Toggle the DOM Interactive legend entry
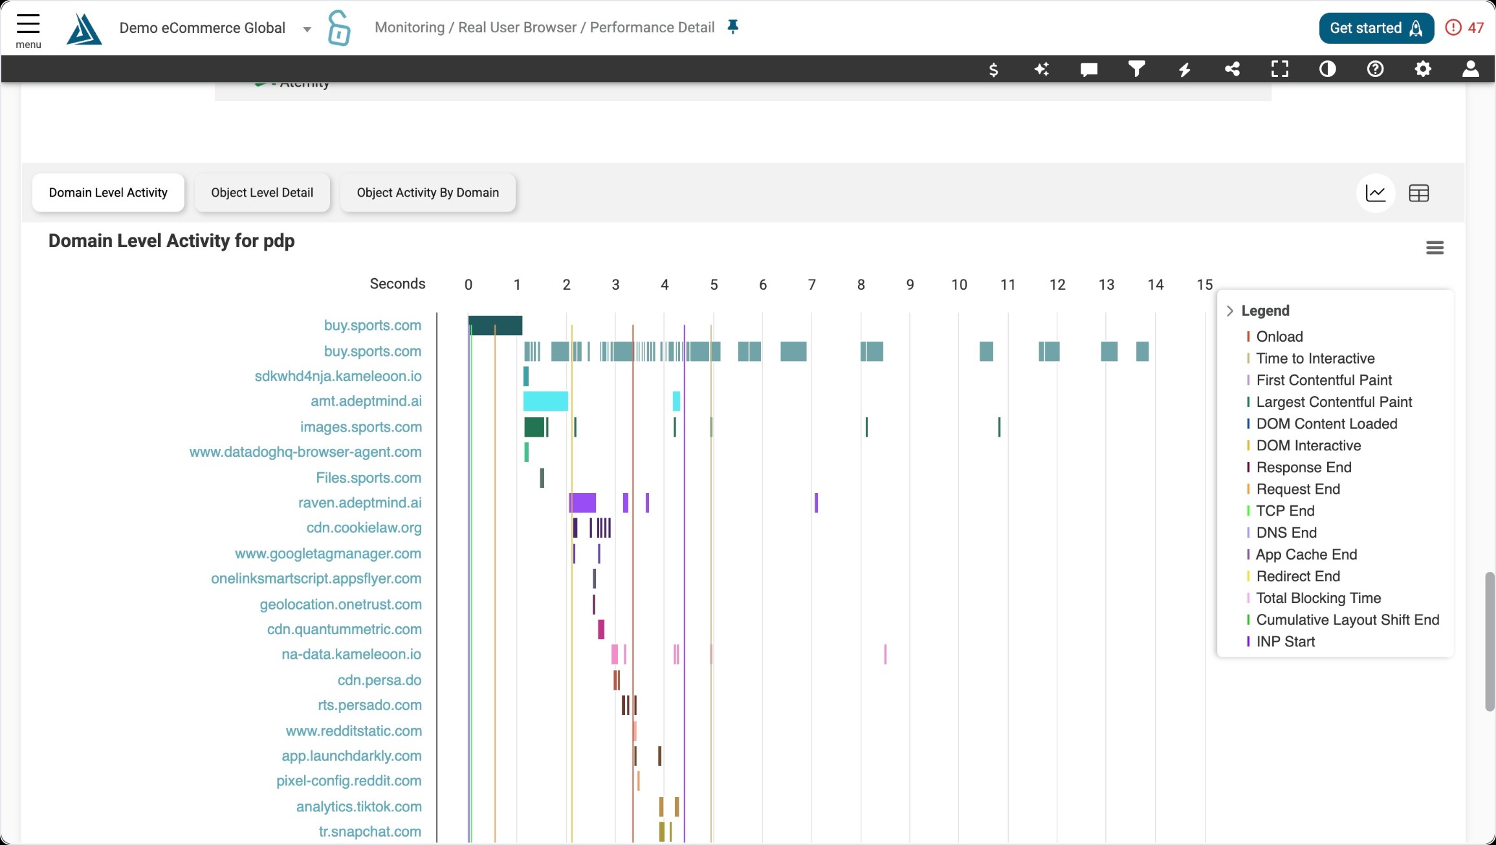 1303,445
